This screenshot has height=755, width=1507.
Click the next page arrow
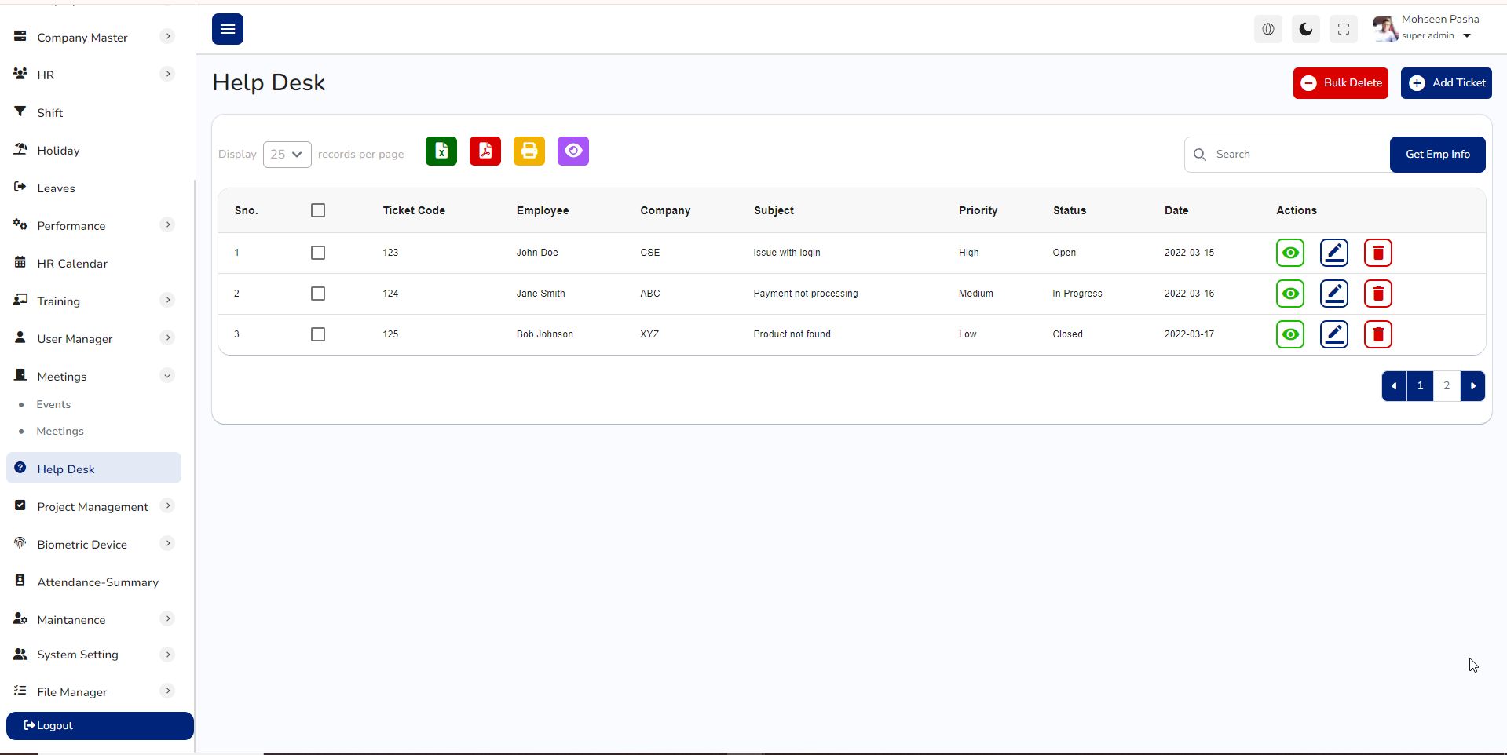tap(1472, 385)
